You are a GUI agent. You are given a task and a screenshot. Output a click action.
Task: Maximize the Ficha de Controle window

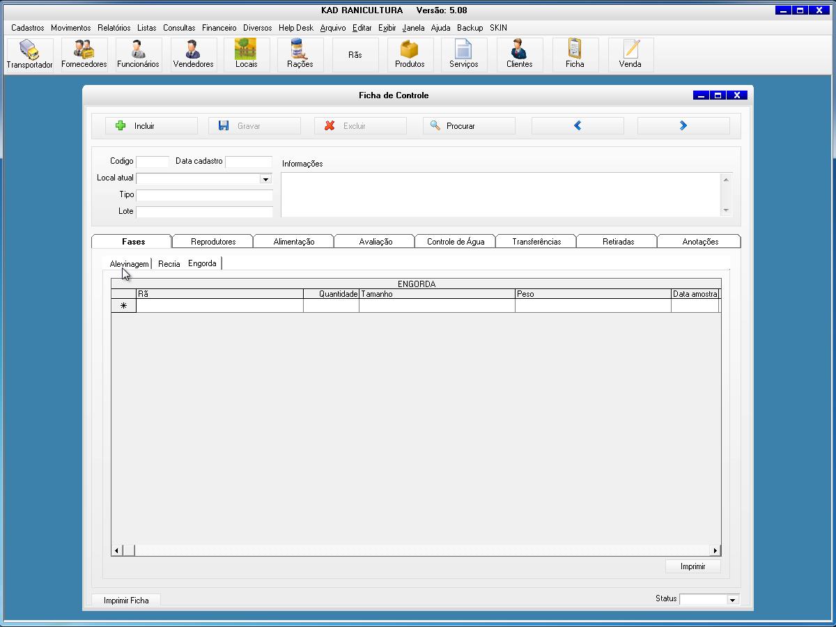pyautogui.click(x=718, y=95)
